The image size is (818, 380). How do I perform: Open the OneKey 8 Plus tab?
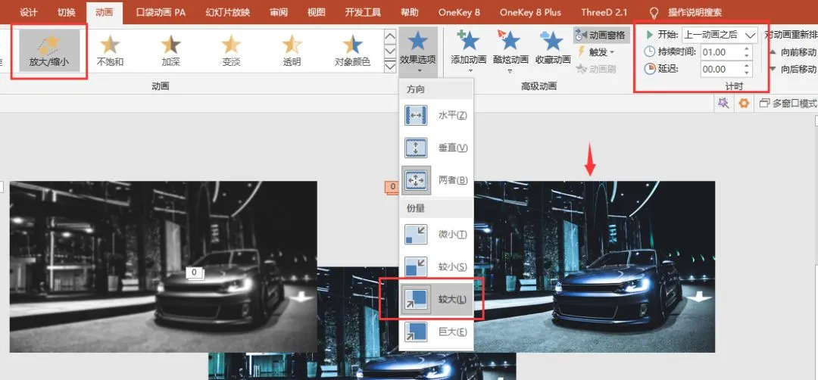[x=530, y=12]
